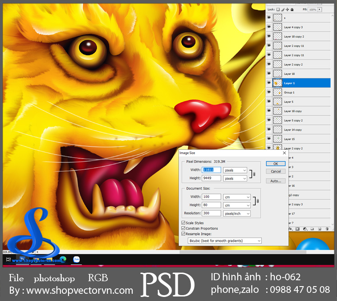Open pixel Height units dropdown
This screenshot has width=337, height=301.
[x=235, y=178]
